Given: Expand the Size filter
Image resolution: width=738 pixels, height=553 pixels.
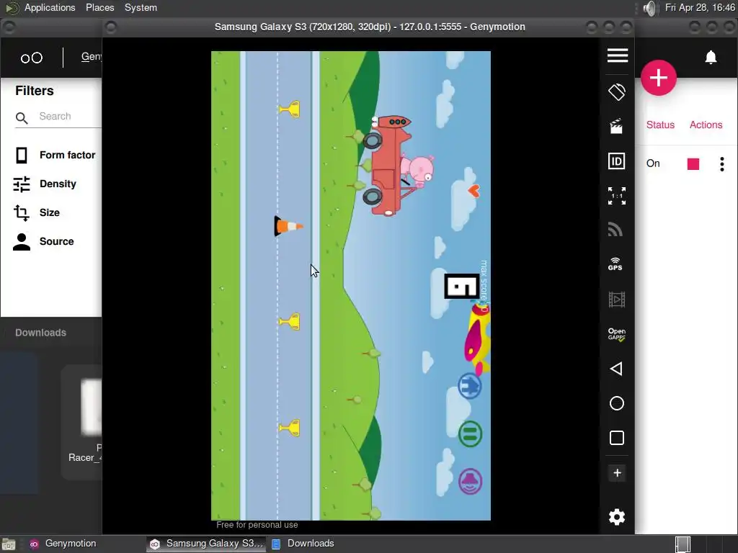Looking at the screenshot, I should tap(37, 212).
